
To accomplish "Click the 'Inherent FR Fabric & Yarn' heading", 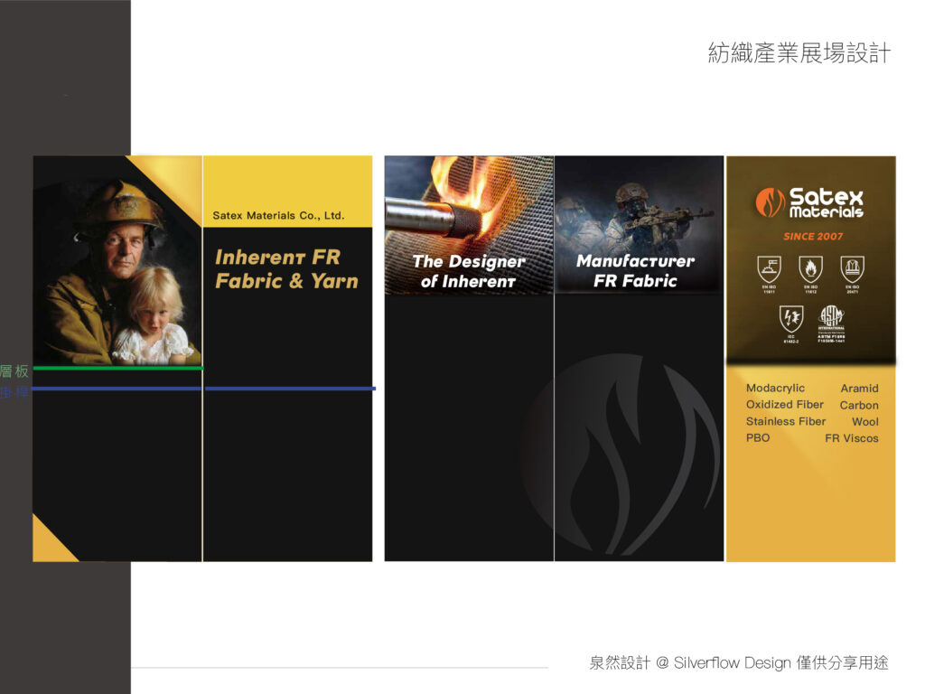I will pos(286,269).
